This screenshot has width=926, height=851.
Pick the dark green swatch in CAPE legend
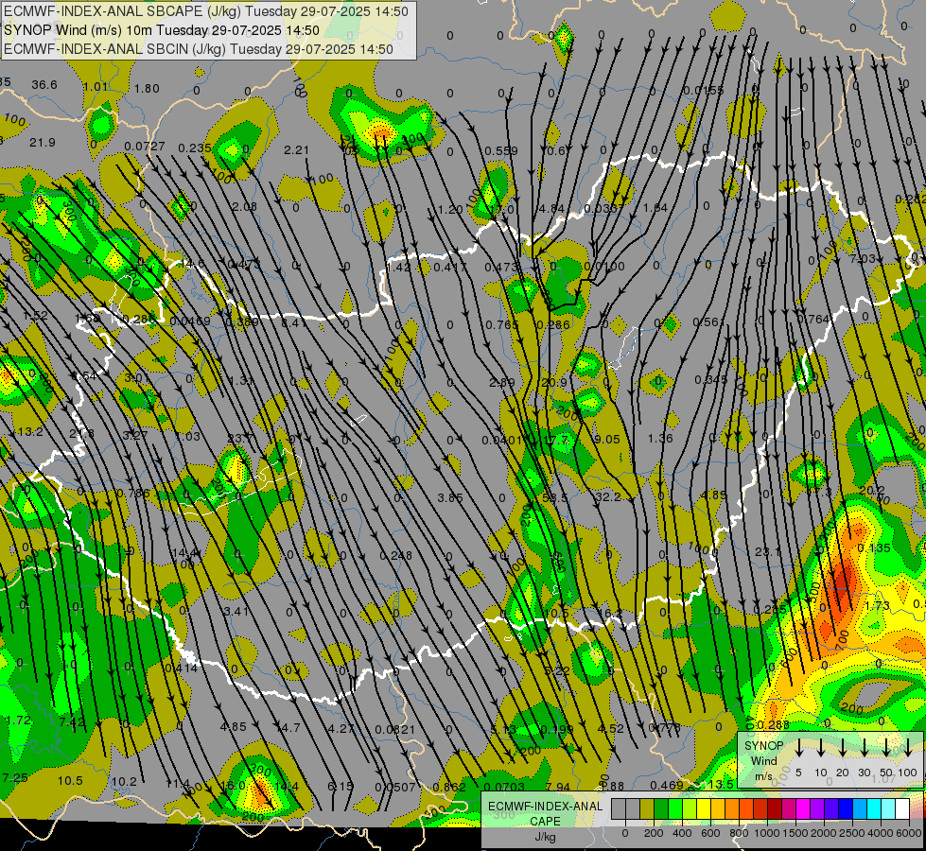[x=661, y=808]
